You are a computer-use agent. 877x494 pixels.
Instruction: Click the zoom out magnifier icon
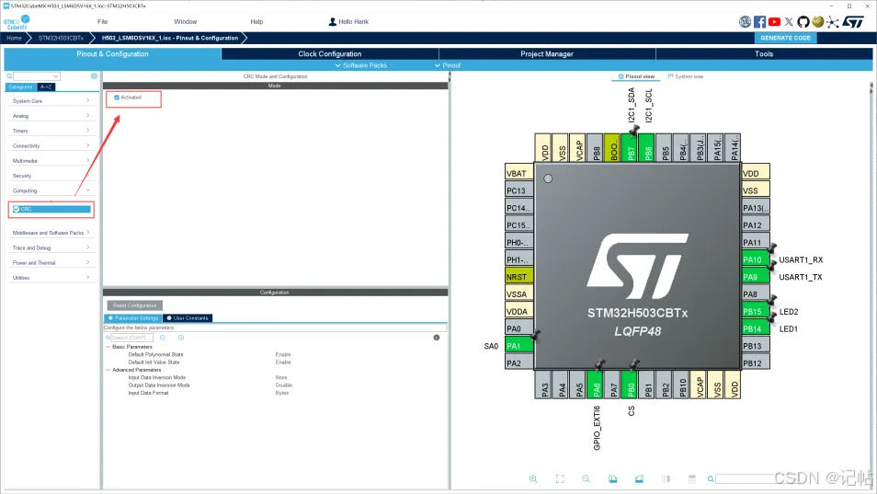click(x=587, y=478)
